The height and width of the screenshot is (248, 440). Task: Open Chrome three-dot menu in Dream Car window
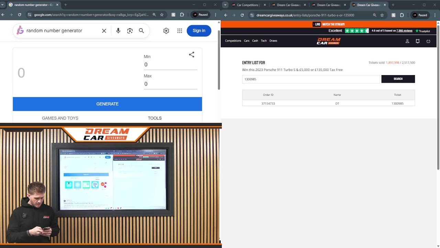[435, 15]
